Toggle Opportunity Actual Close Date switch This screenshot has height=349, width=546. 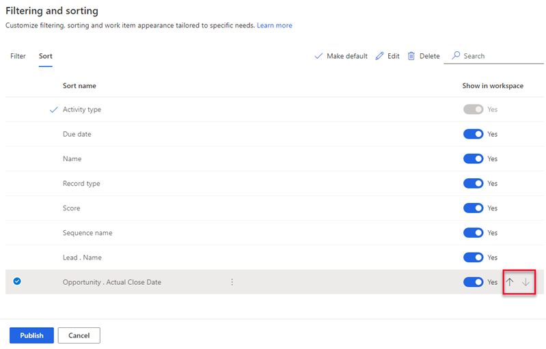(474, 282)
